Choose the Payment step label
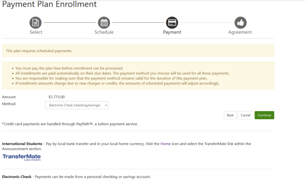 172,32
